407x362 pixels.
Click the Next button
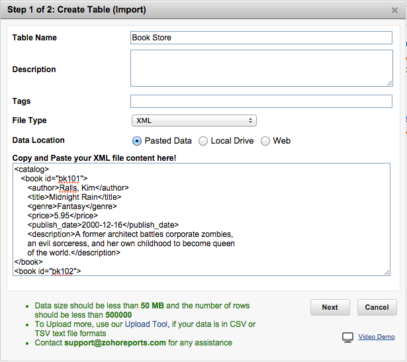330,307
